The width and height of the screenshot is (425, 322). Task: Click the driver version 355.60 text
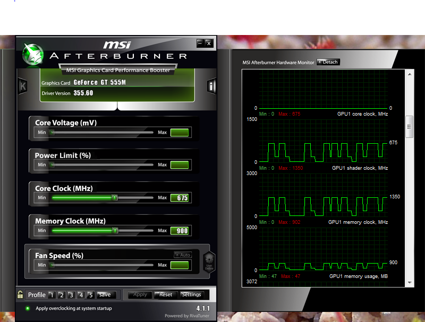83,93
